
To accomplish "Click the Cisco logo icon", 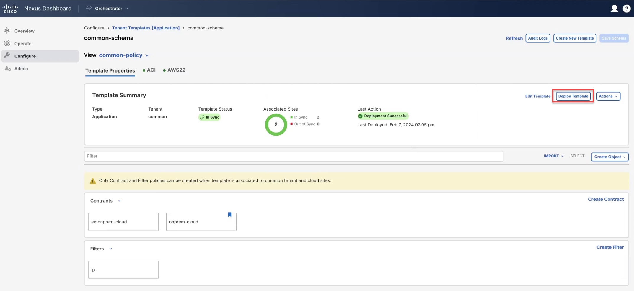I will [x=10, y=9].
